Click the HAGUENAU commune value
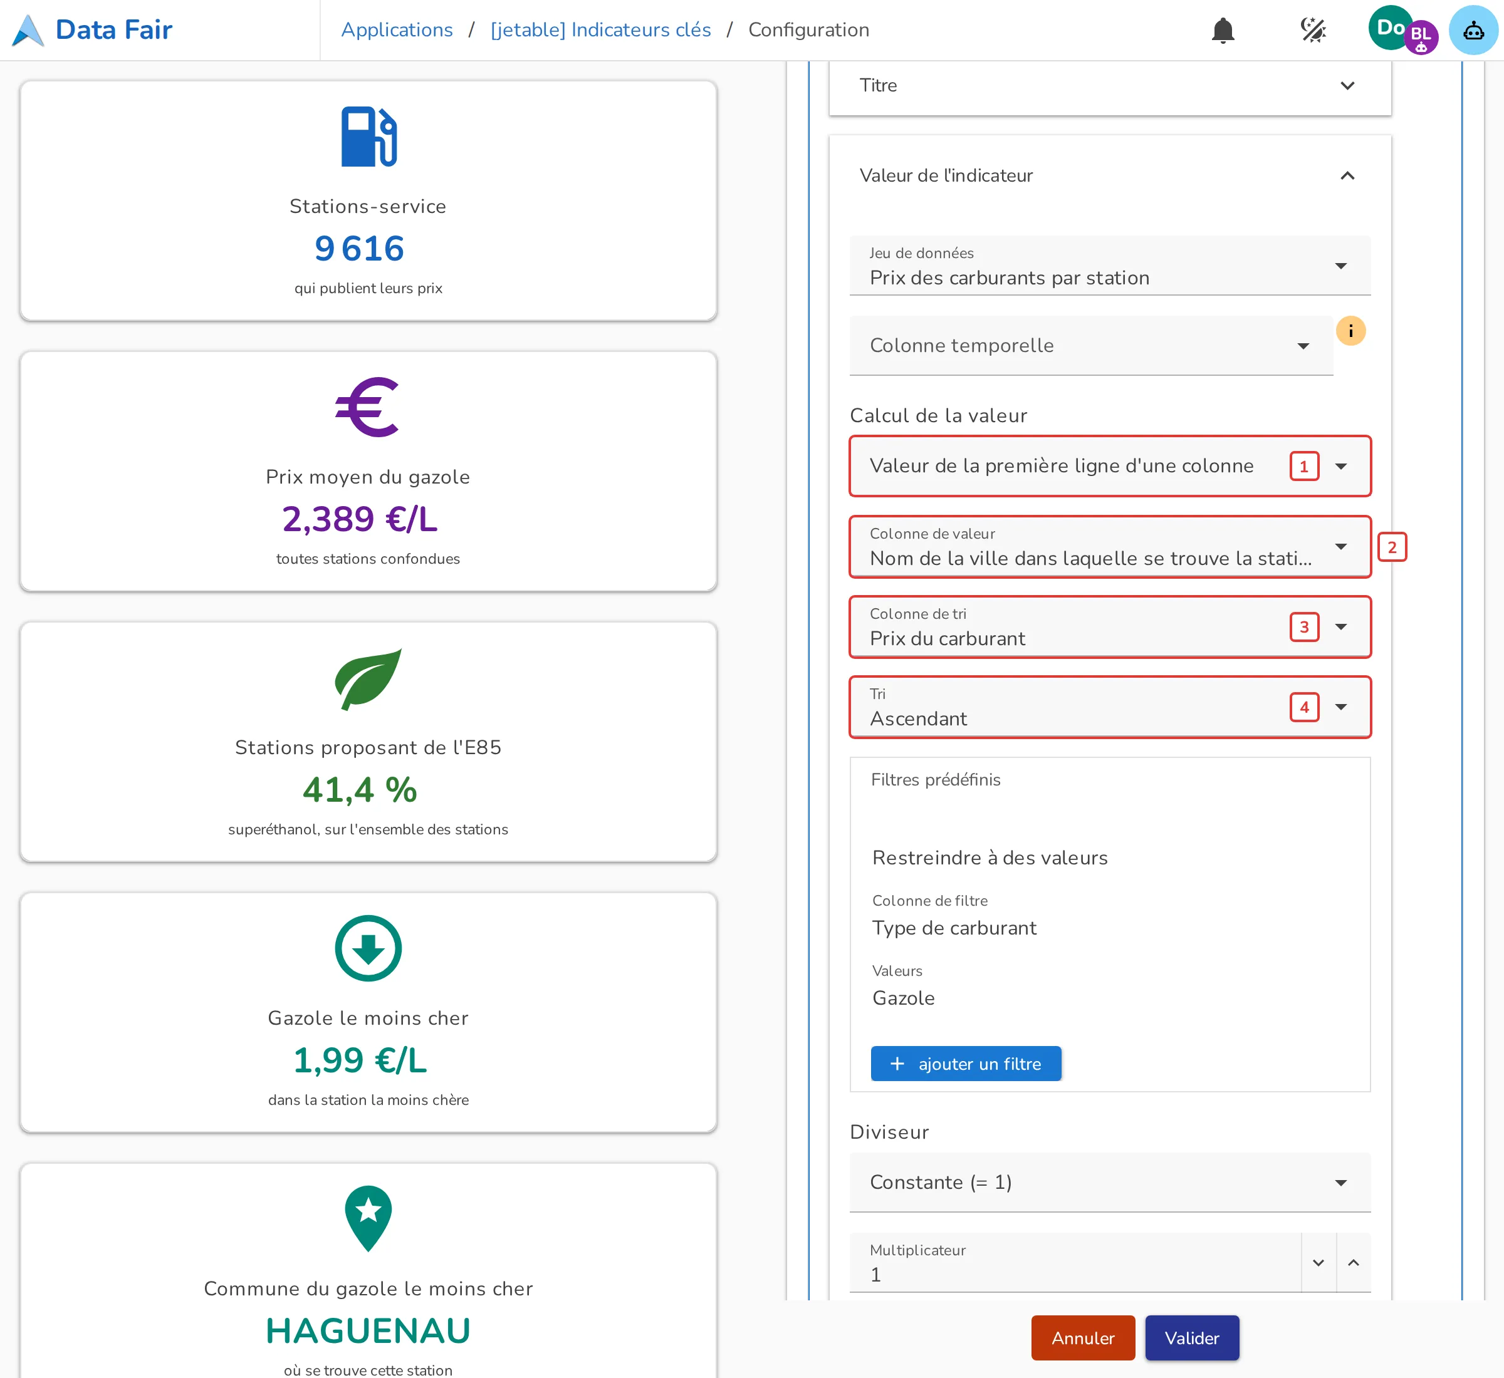1504x1378 pixels. pos(368,1331)
